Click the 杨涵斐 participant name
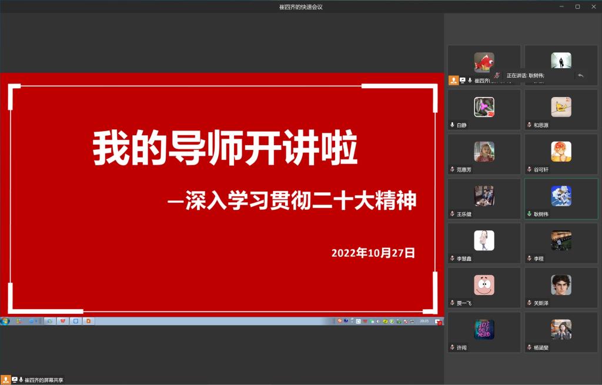 (541, 347)
